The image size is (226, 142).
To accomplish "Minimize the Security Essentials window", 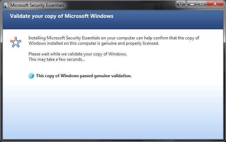I will point(192,4).
